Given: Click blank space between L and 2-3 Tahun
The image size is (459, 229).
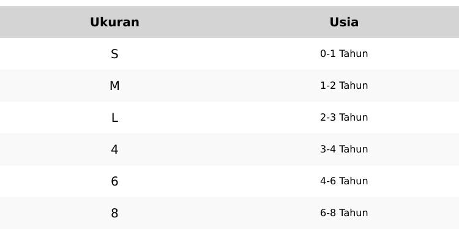Looking at the screenshot, I should click(x=219, y=118).
